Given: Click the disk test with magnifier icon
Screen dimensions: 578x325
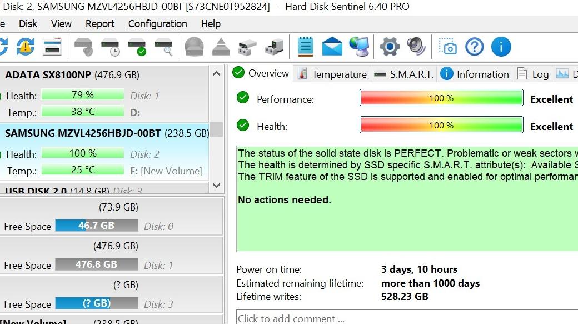Looking at the screenshot, I should [x=163, y=47].
